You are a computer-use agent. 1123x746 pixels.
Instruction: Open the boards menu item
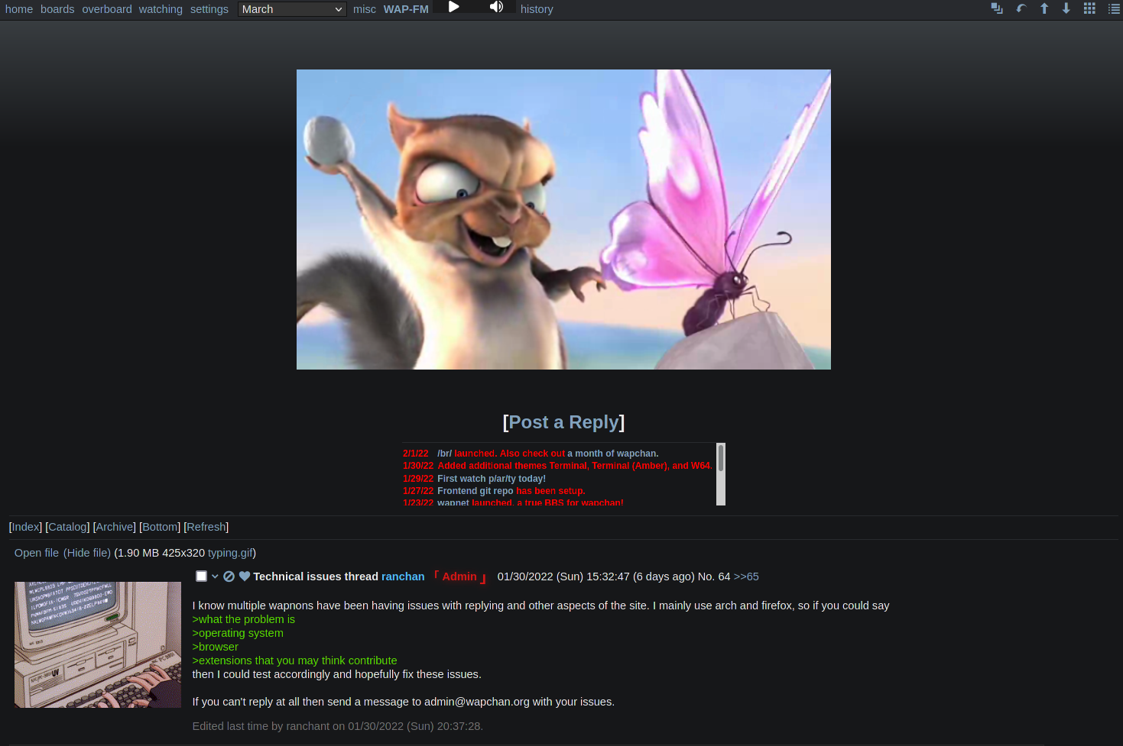pyautogui.click(x=57, y=9)
